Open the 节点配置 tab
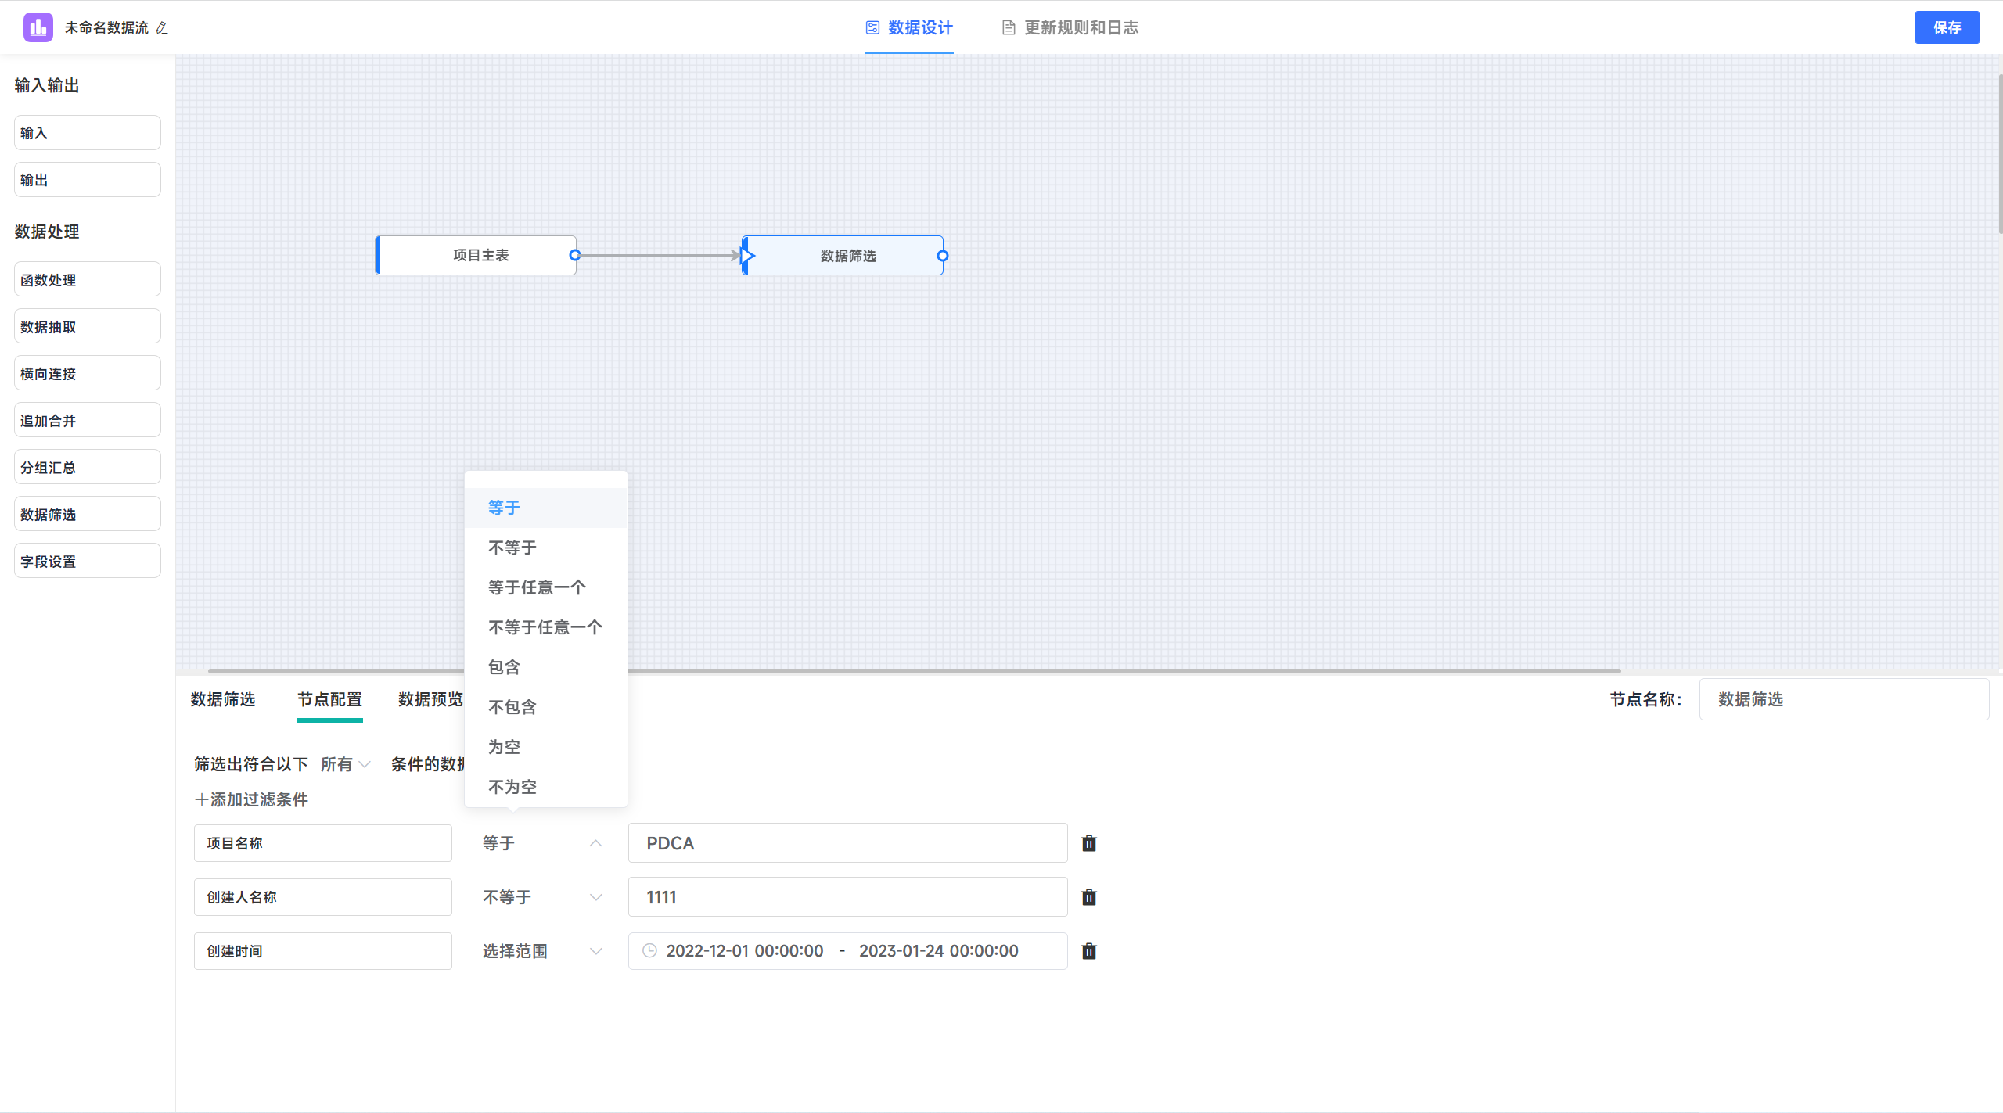2003x1113 pixels. [x=329, y=699]
